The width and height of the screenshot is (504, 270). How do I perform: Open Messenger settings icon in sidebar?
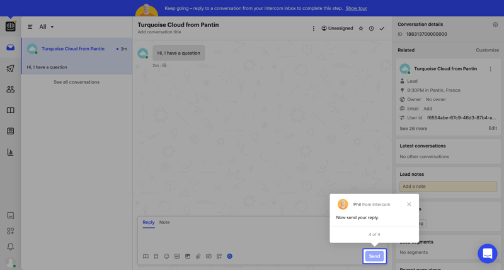10,215
